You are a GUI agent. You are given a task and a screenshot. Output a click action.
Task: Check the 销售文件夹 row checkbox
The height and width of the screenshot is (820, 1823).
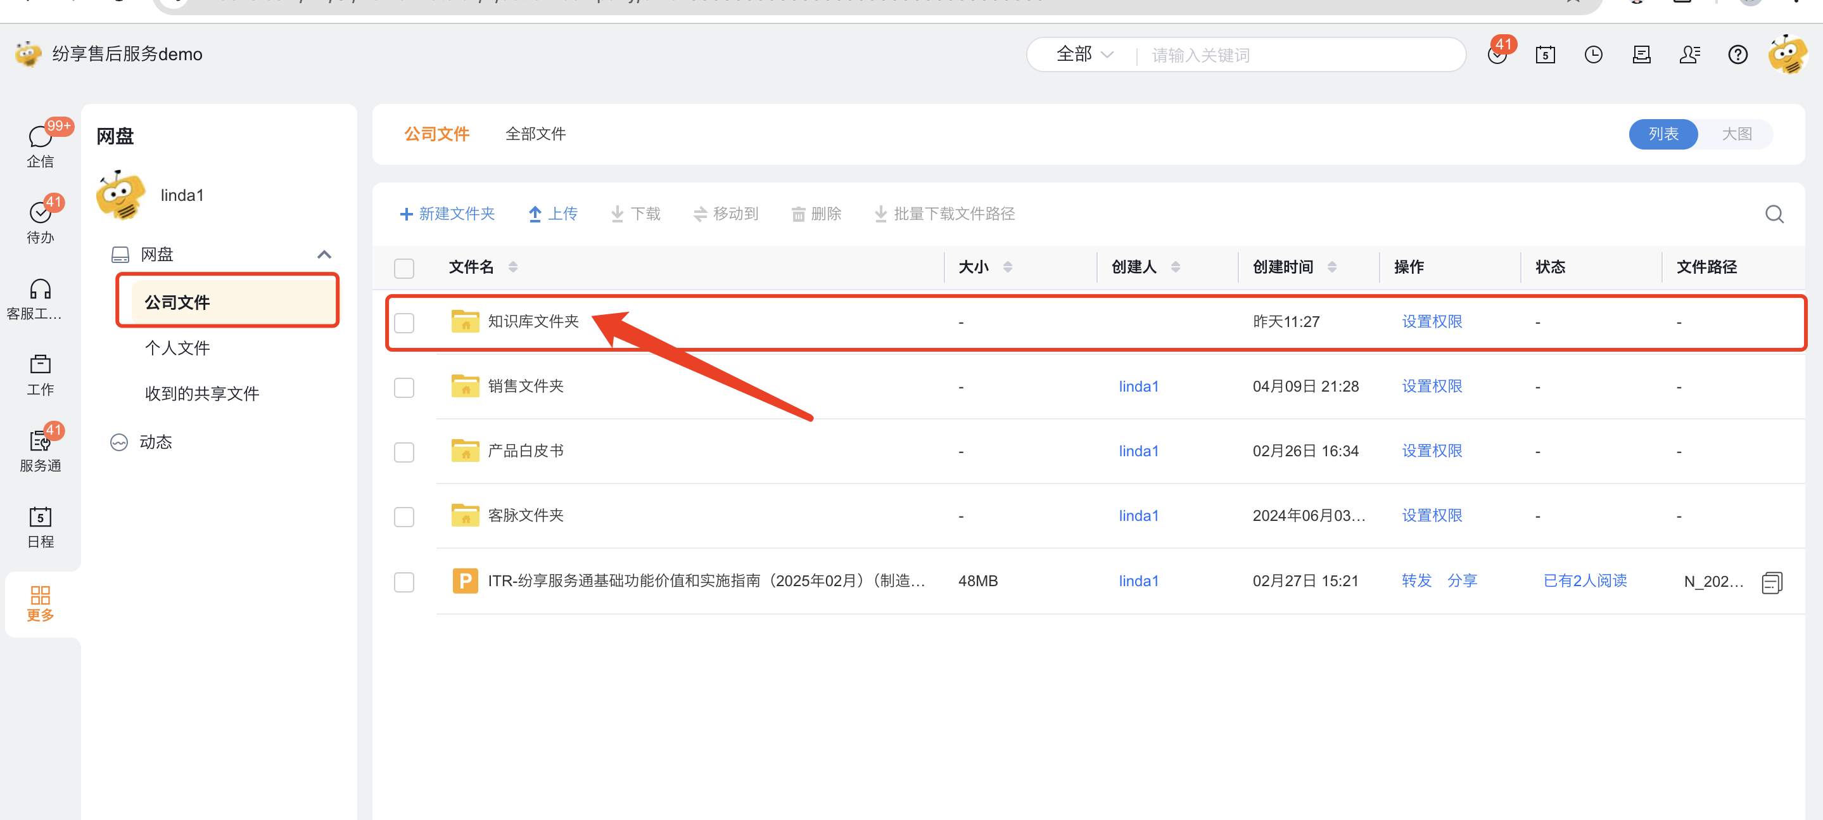(404, 387)
